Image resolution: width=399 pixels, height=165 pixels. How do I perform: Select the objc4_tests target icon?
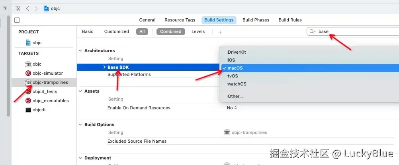28,91
